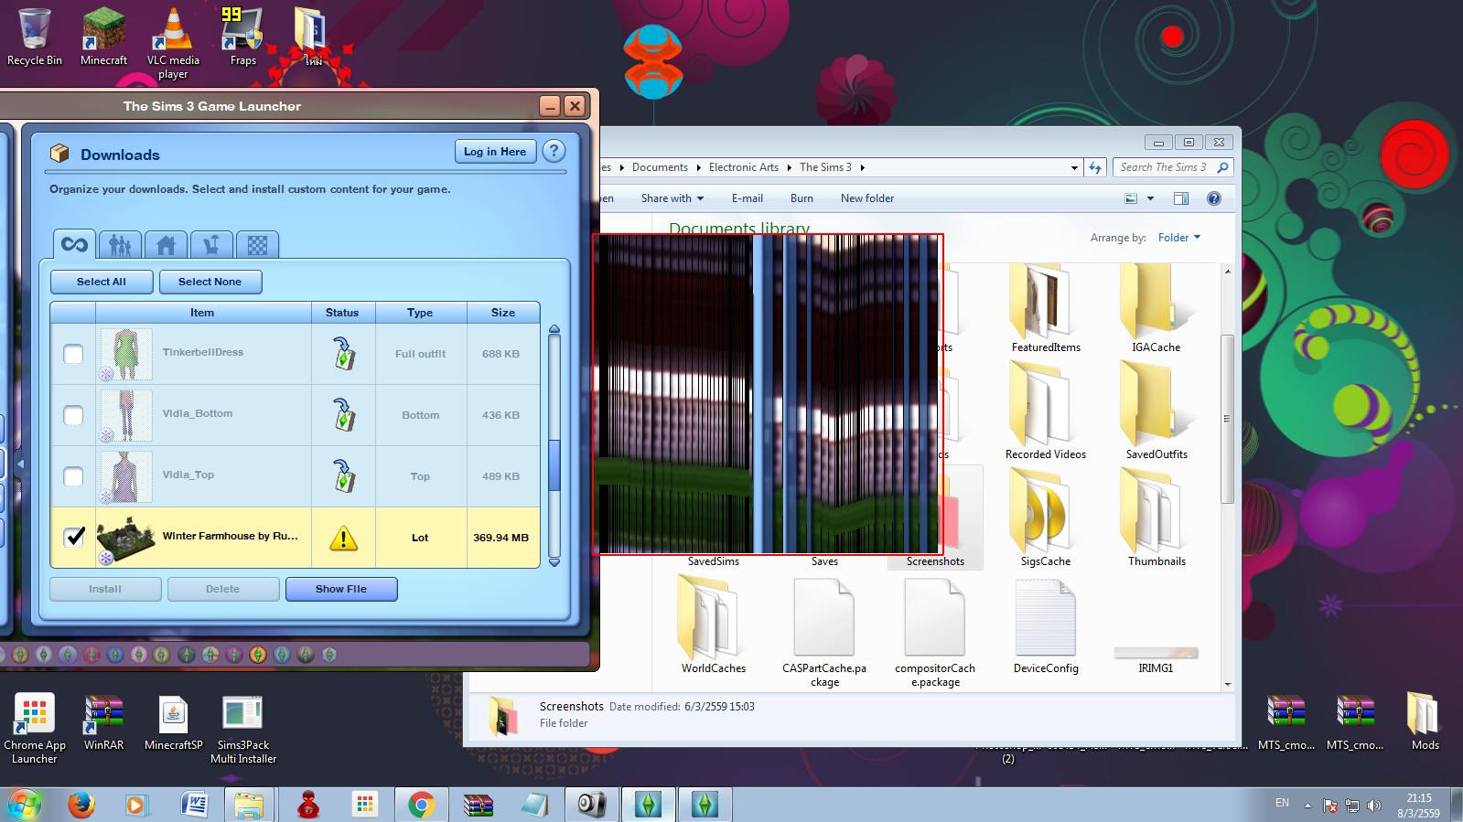Open the view options dropdown arrow
1463x822 pixels.
click(x=1150, y=198)
